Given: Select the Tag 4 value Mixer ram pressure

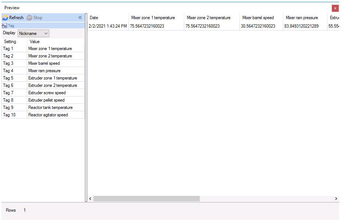Looking at the screenshot, I should click(56, 71).
